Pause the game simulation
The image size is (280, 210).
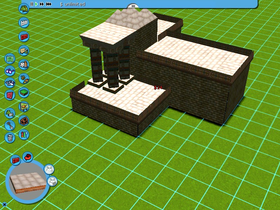pyautogui.click(x=32, y=4)
